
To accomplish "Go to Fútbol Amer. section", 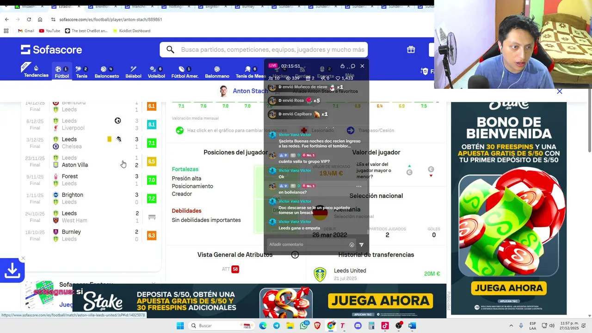I will pos(185,72).
